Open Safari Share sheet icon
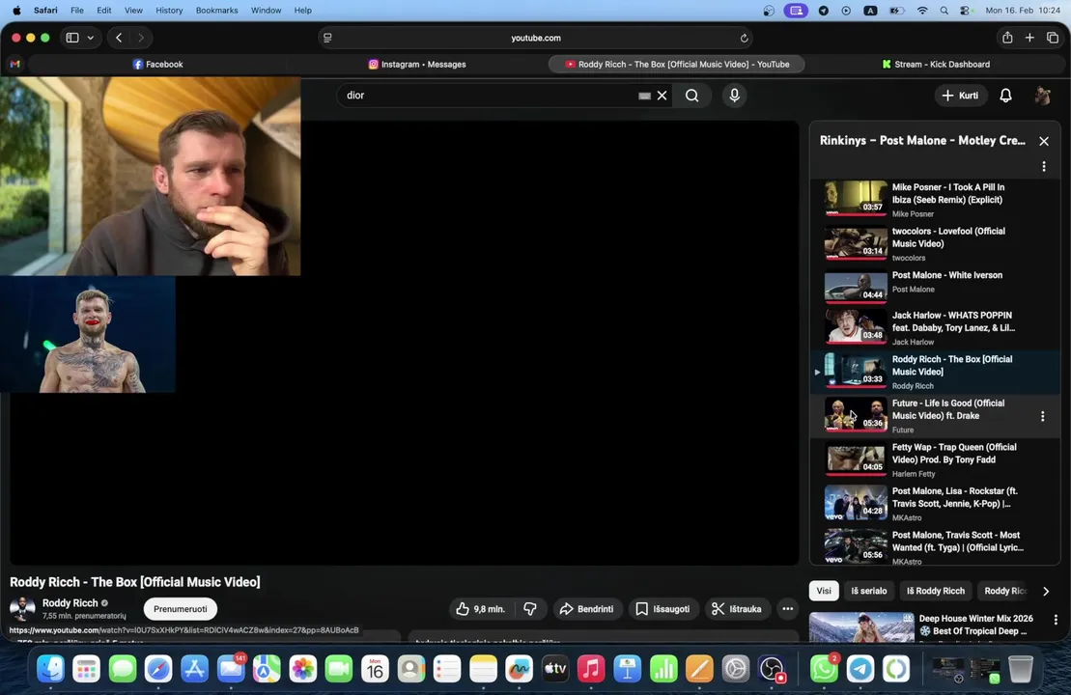The image size is (1071, 695). 1007,38
